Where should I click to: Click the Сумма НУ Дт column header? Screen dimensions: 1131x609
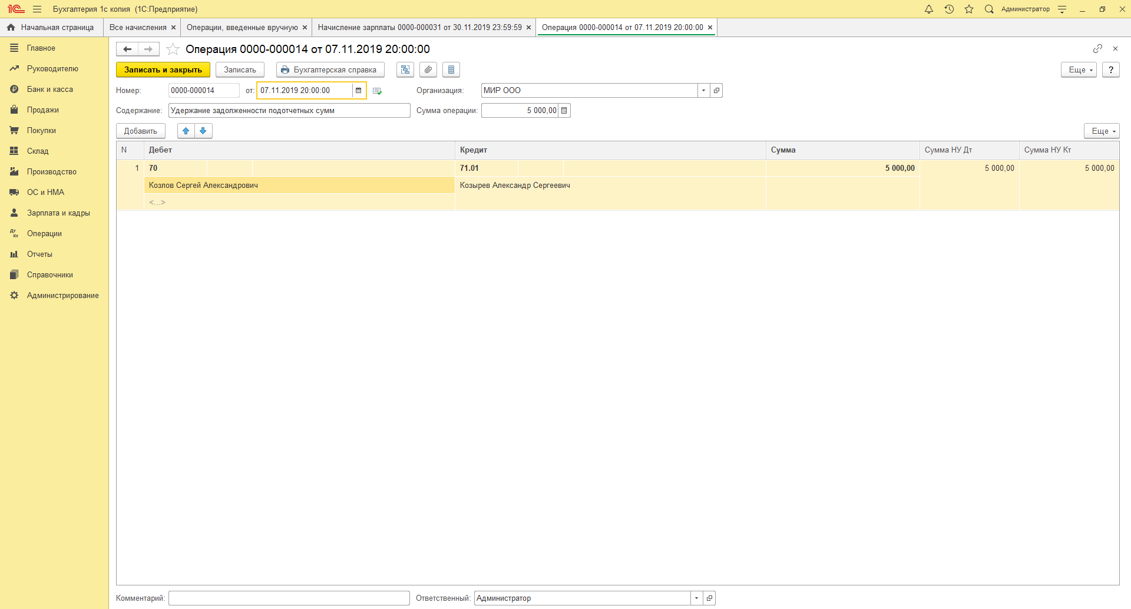pyautogui.click(x=970, y=150)
